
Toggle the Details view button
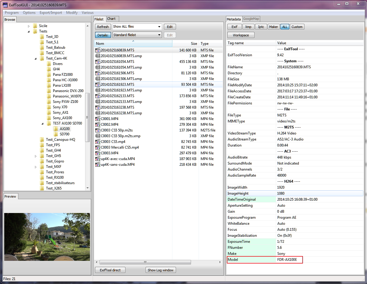pyautogui.click(x=103, y=35)
